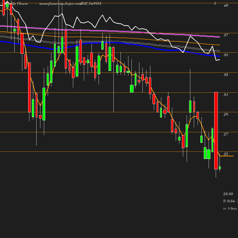Click the price axis label 25

[x=226, y=154]
